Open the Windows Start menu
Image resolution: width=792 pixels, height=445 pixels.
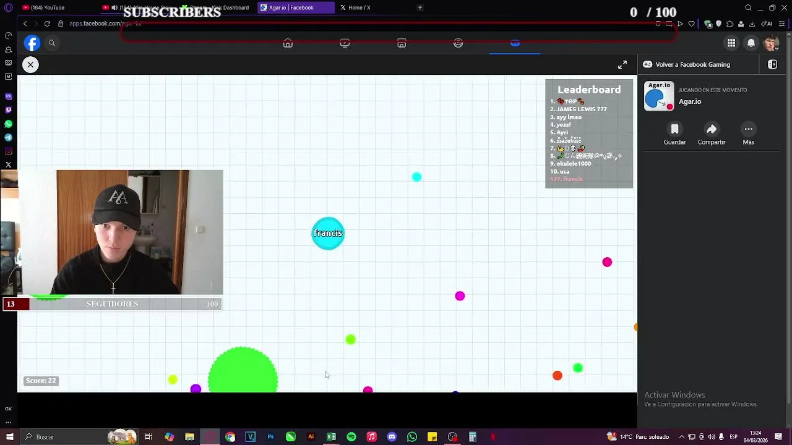(x=9, y=437)
